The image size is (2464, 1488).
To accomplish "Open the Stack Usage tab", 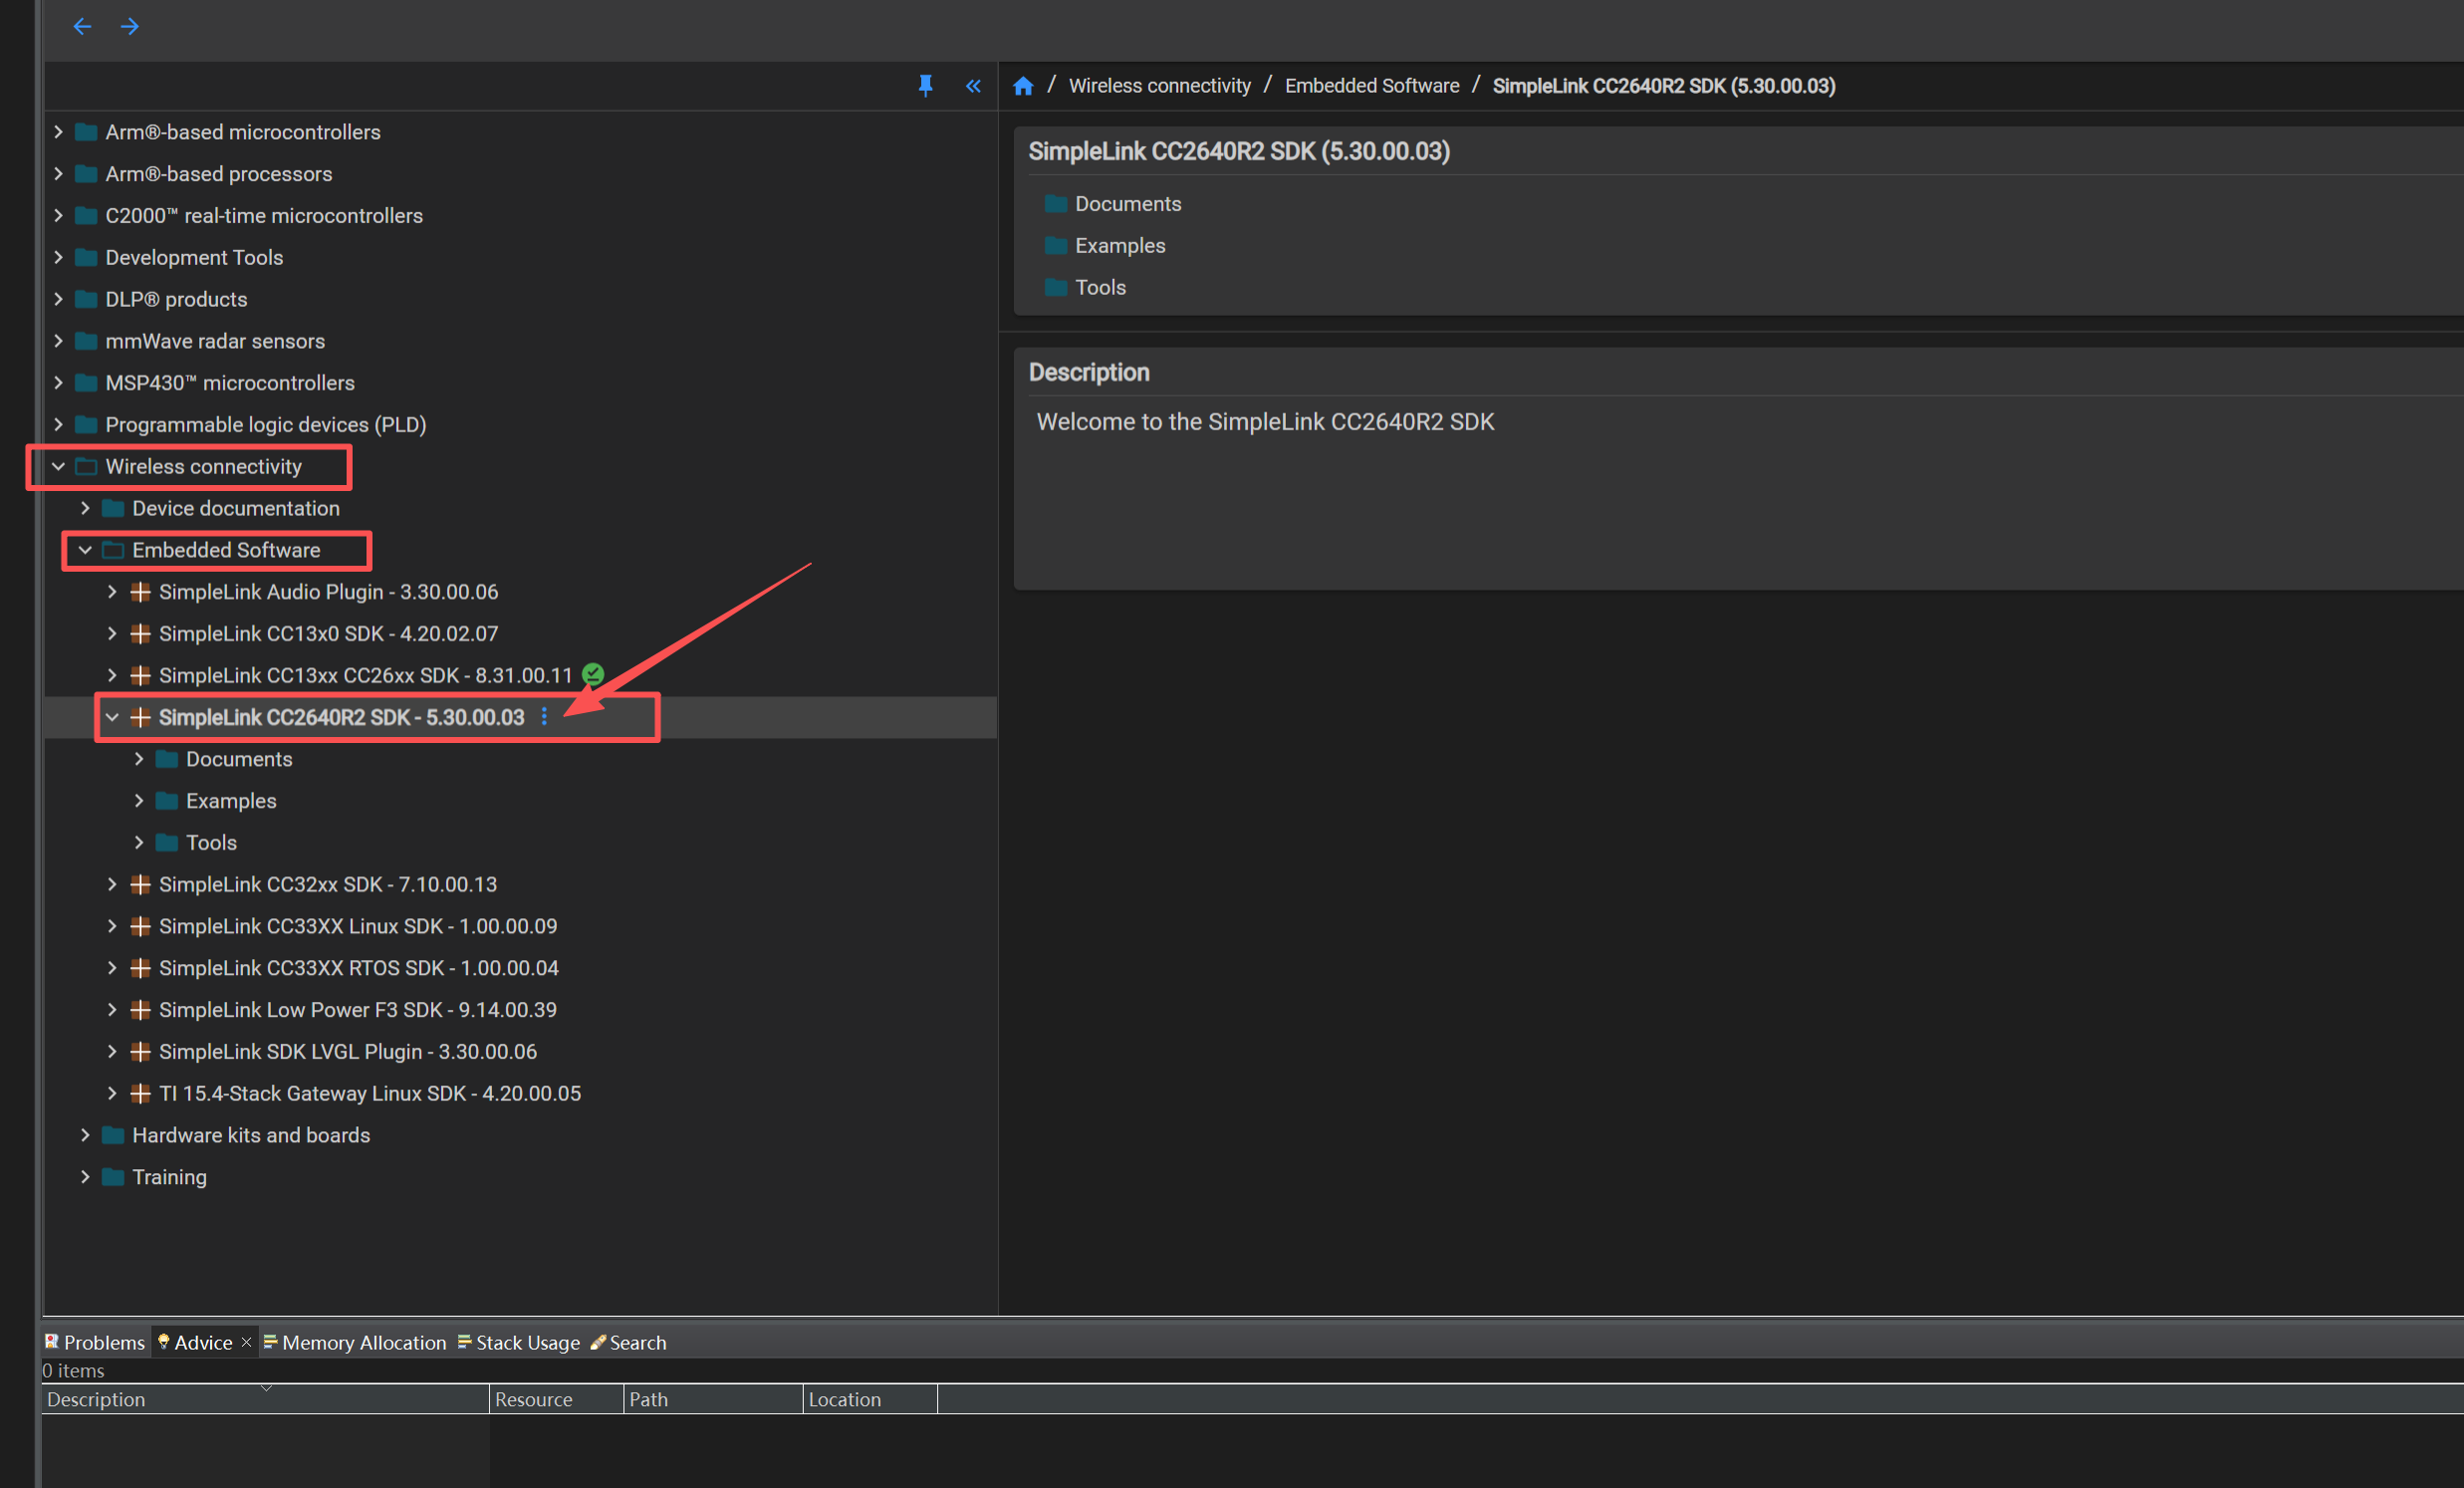I will [x=527, y=1342].
